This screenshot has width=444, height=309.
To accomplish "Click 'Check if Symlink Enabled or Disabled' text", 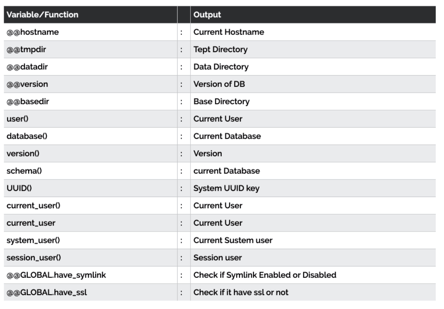I will (265, 275).
